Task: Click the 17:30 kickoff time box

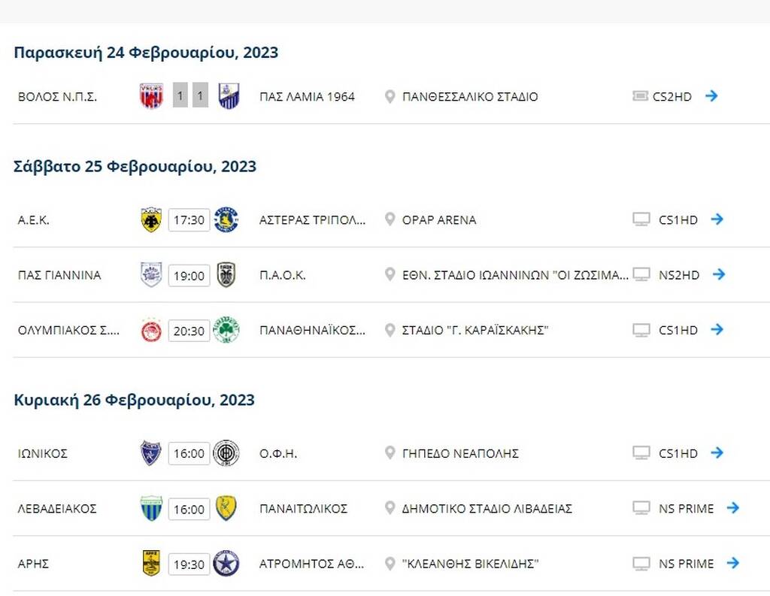Action: pos(189,220)
